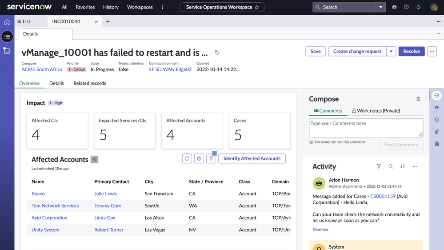444x250 pixels.
Task: Open the Affected Accounts filter icon
Action: (x=211, y=158)
